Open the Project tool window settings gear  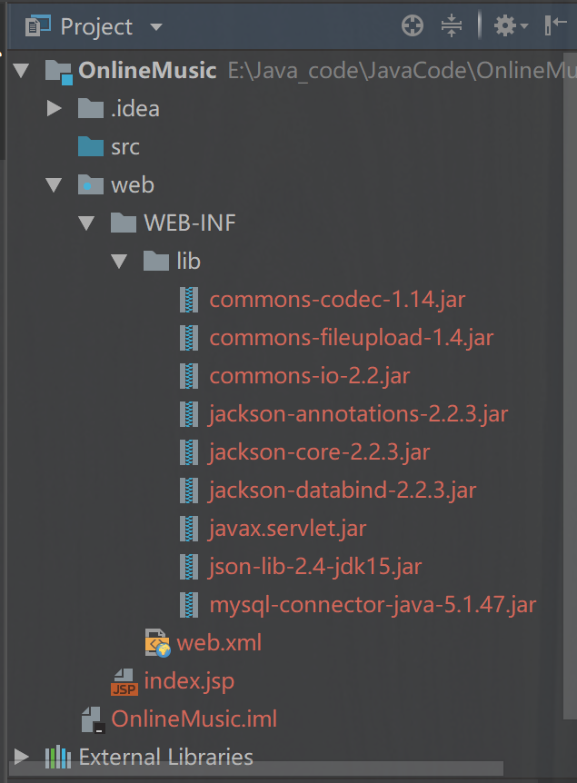point(503,25)
